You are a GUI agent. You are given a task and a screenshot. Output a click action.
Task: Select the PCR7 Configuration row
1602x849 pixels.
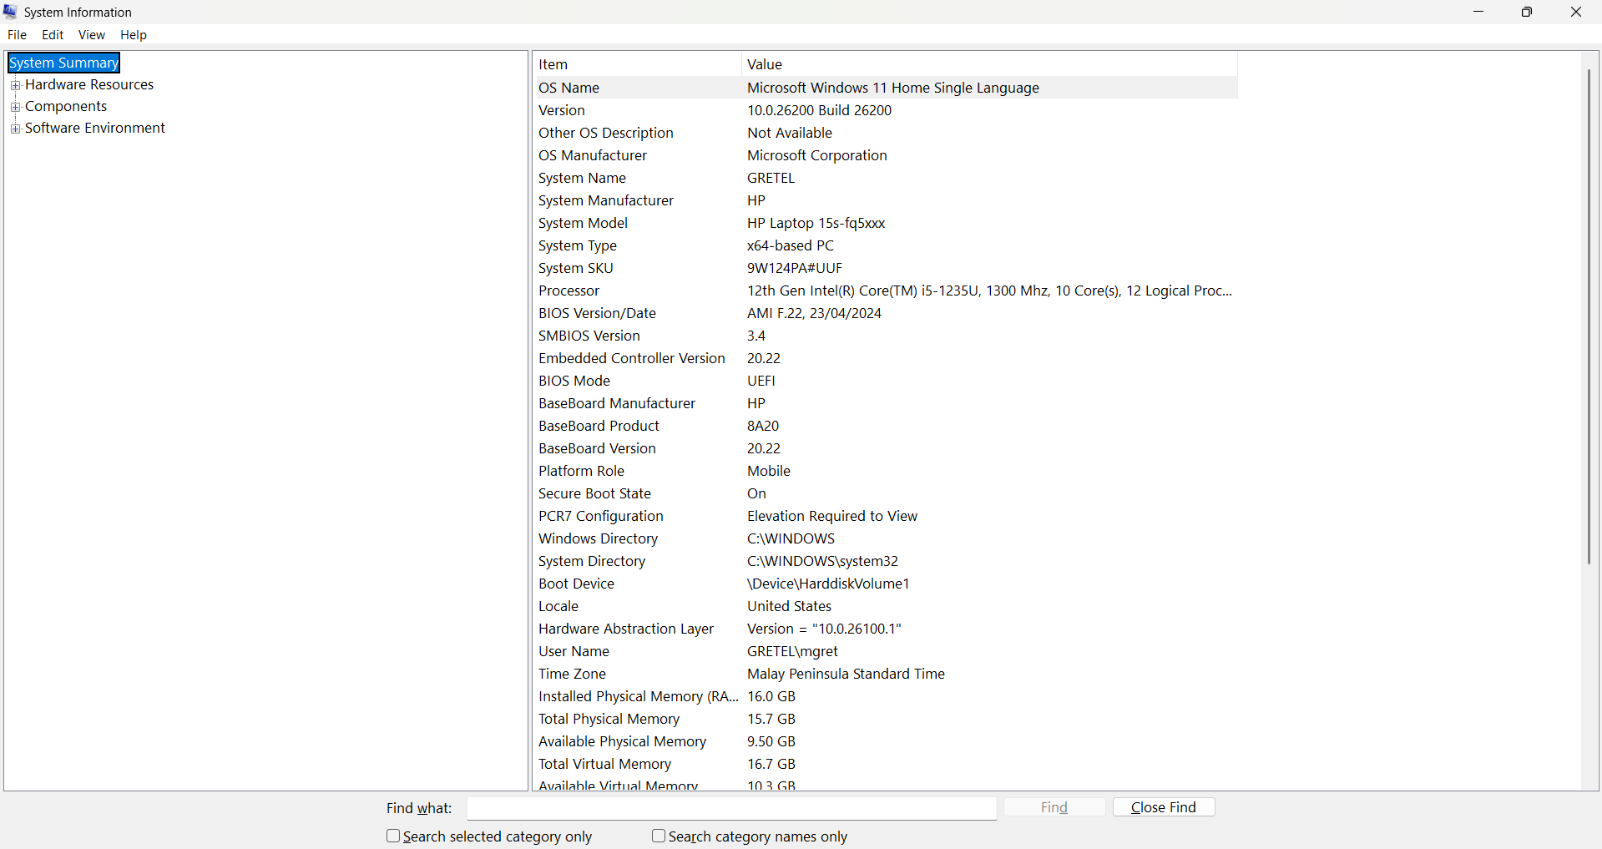pyautogui.click(x=885, y=516)
